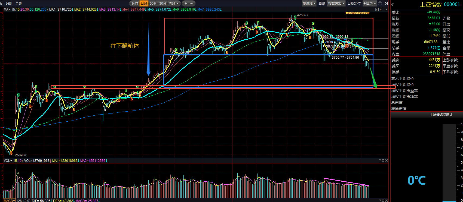Switch to 分时 intraday view

click(135, 4)
